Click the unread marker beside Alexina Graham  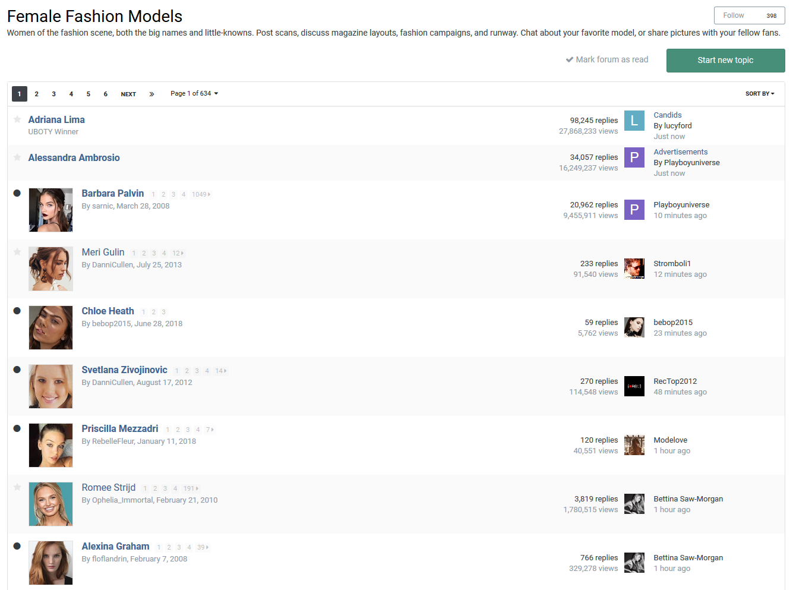pyautogui.click(x=17, y=546)
